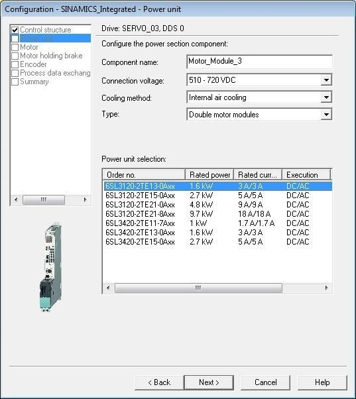Viewport: 356px width, 399px height.
Task: Open the Cooling method dropdown
Action: (326, 97)
